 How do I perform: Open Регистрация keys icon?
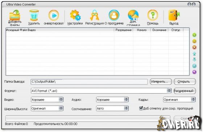click(95, 15)
